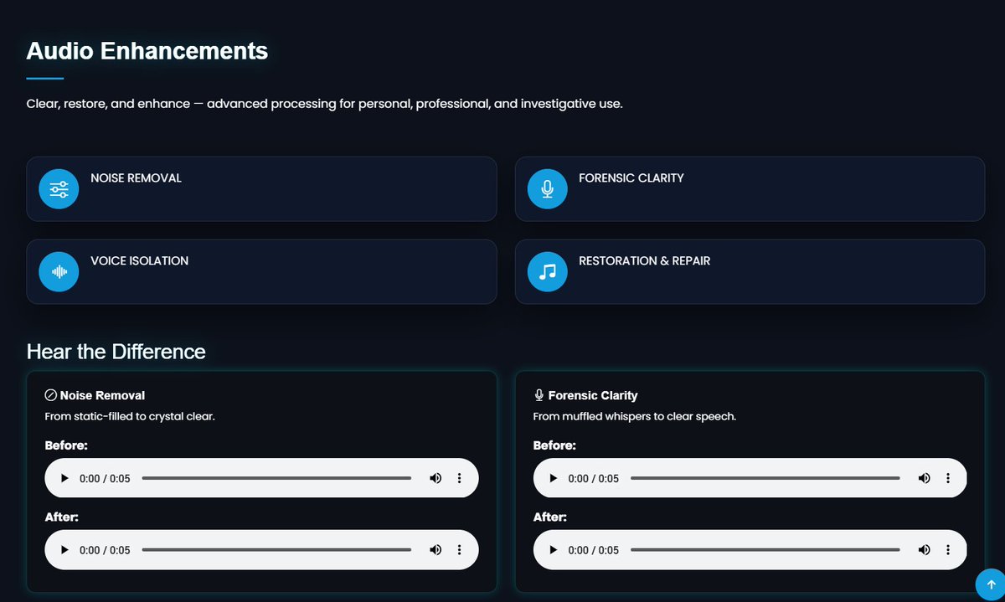Open the NOISE REMOVAL card
The width and height of the screenshot is (1005, 602).
(261, 189)
